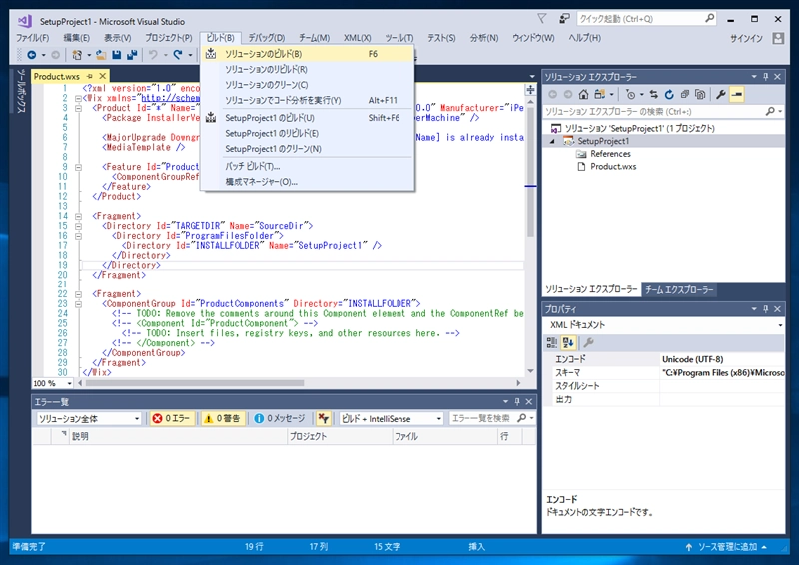Save the file with the single floppy icon
This screenshot has height=565, width=799.
[116, 55]
